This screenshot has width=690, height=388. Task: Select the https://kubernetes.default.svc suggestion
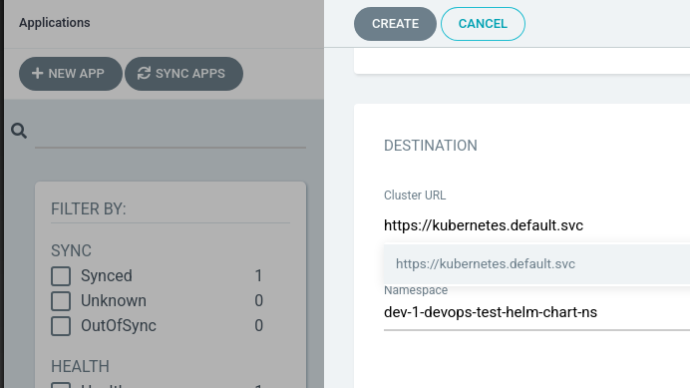click(x=536, y=263)
